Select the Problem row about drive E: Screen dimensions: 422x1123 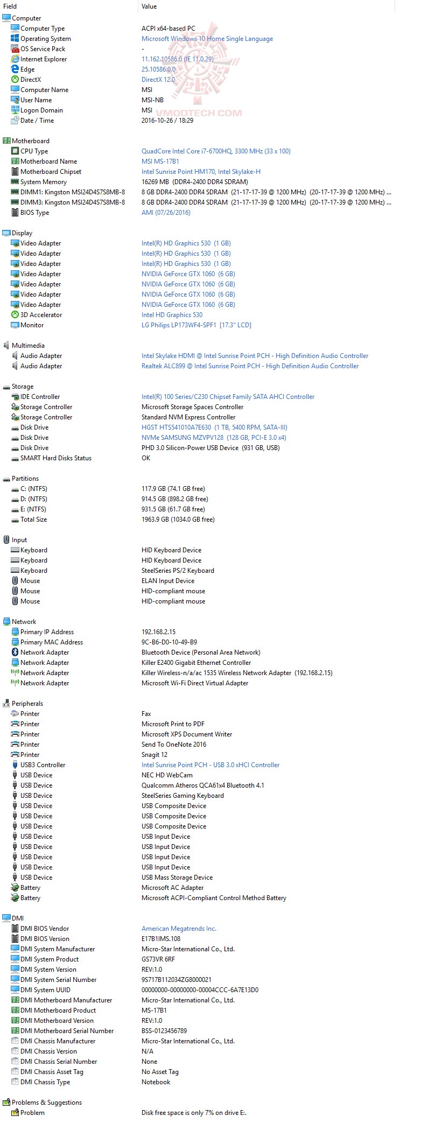point(198,1113)
